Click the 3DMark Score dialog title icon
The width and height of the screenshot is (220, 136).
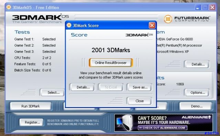coord(69,25)
